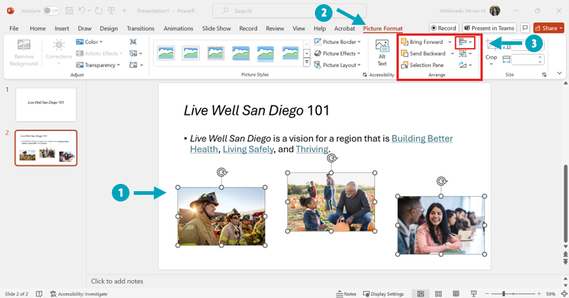Switch to the Design tab
Viewport: 569px width, 298px height.
coord(108,29)
